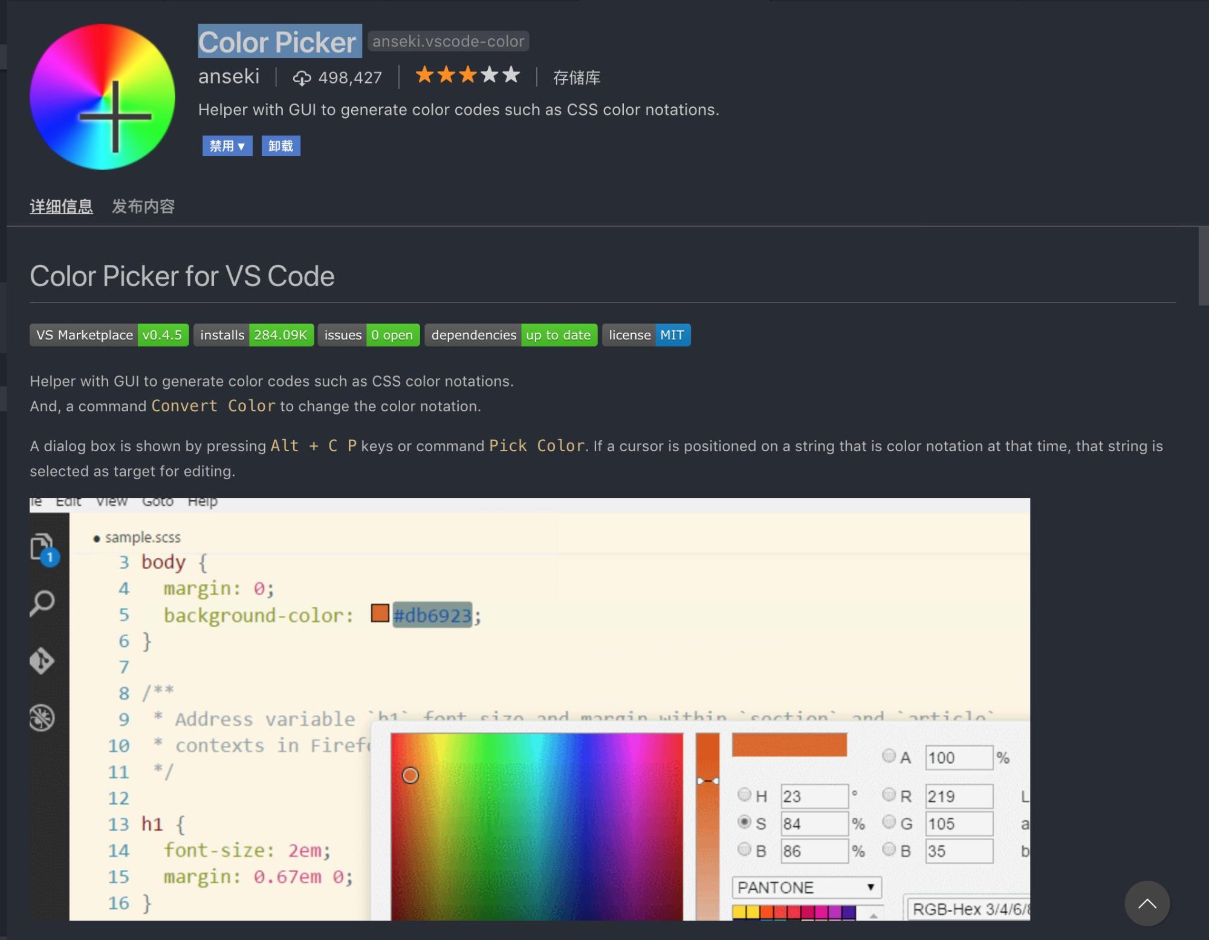Click the 卸载 uninstall button
The height and width of the screenshot is (940, 1209).
(280, 146)
